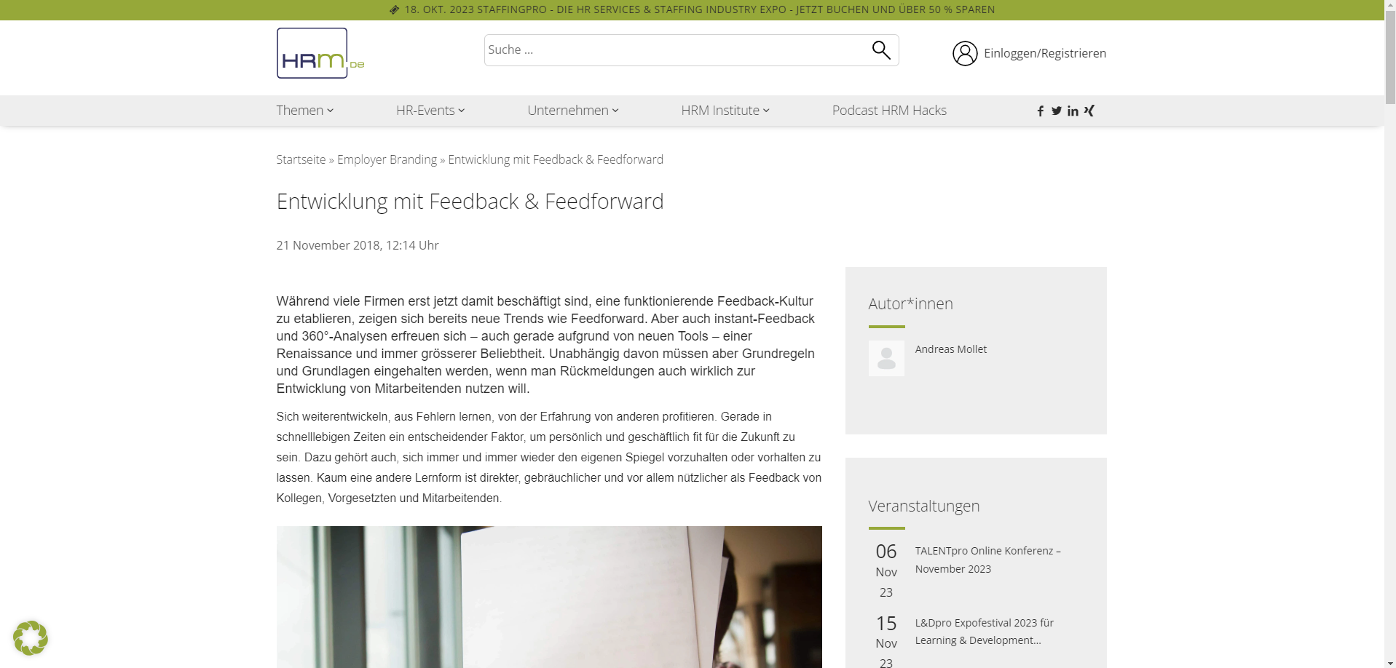Click the ticket icon in top banner

pyautogui.click(x=395, y=9)
